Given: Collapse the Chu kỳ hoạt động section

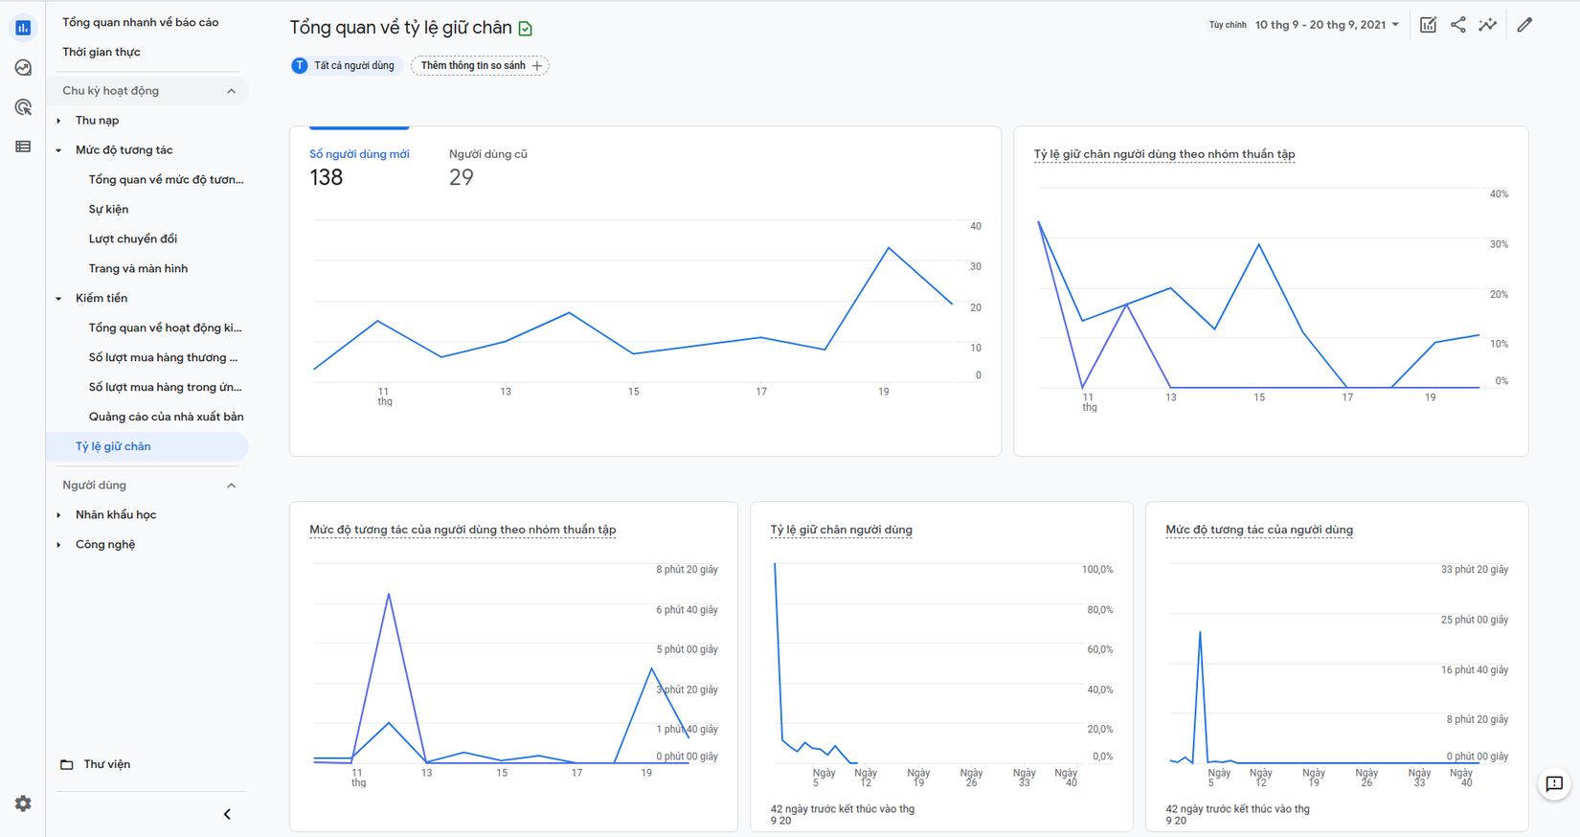Looking at the screenshot, I should tap(231, 91).
